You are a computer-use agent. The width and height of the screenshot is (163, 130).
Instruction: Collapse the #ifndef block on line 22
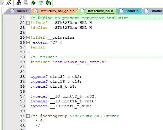(x=28, y=23)
